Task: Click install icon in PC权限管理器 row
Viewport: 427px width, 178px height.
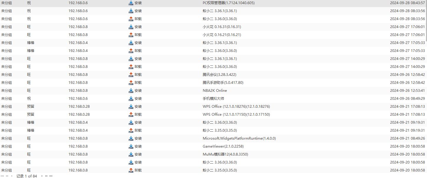Action: tap(131, 3)
